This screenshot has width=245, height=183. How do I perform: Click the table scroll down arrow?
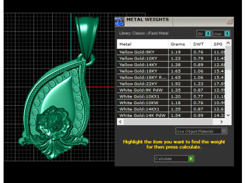pyautogui.click(x=228, y=115)
